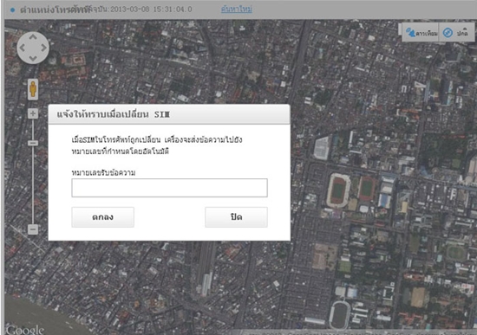Confirm with the ตกลง button

103,217
